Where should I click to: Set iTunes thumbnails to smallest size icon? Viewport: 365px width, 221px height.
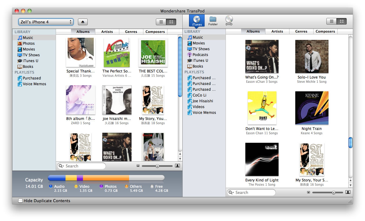pos(308,192)
